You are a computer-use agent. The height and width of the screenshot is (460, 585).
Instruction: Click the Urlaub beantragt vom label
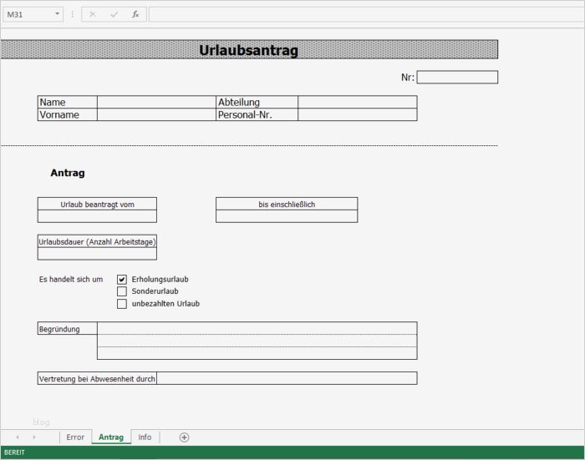coord(98,205)
